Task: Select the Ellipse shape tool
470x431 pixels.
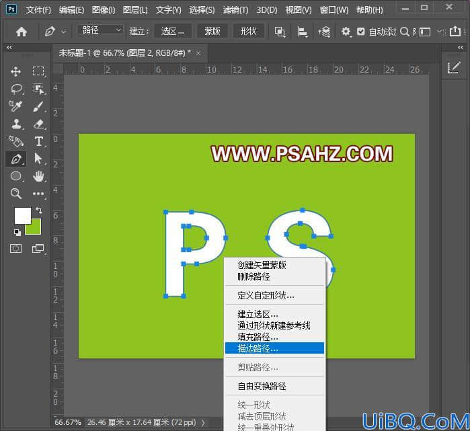Action: click(16, 176)
